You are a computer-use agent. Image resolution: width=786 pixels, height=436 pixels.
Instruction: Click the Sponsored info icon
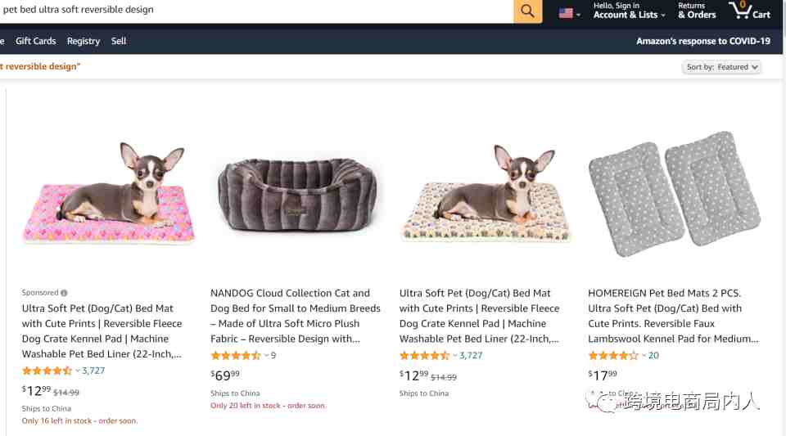[x=65, y=293]
